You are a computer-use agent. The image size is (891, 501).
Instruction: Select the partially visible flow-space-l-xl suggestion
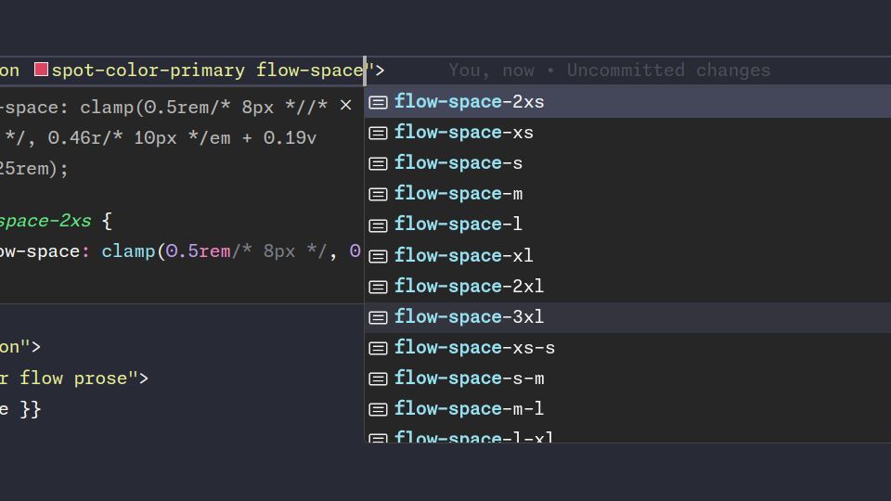pos(473,436)
